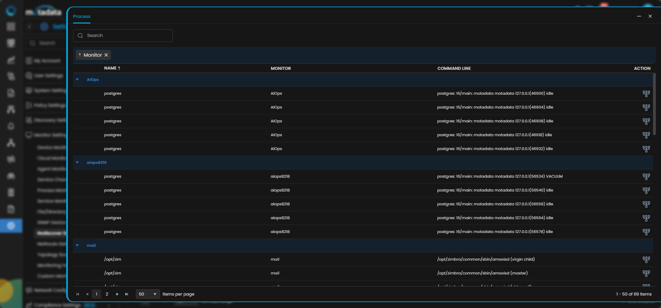The width and height of the screenshot is (661, 308).
Task: Open process map for postgres 46900 row
Action: point(646,93)
